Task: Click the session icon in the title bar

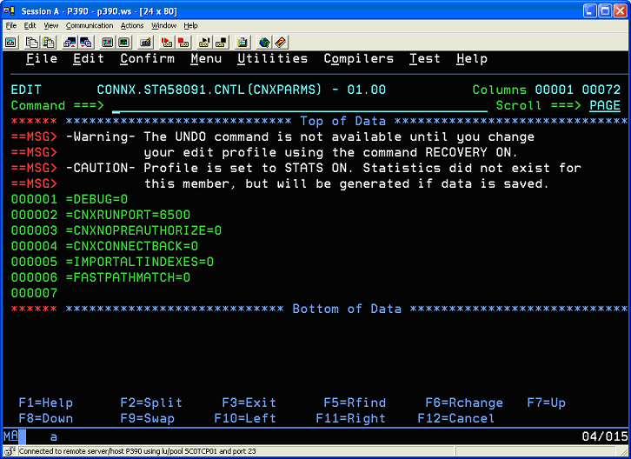Action: (x=10, y=11)
